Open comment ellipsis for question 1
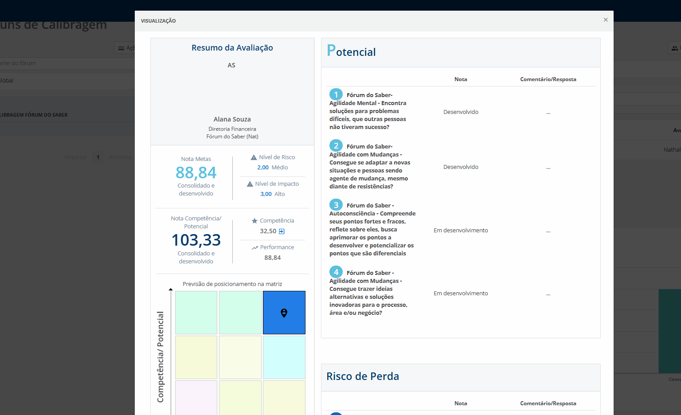Image resolution: width=681 pixels, height=415 pixels. (x=548, y=113)
